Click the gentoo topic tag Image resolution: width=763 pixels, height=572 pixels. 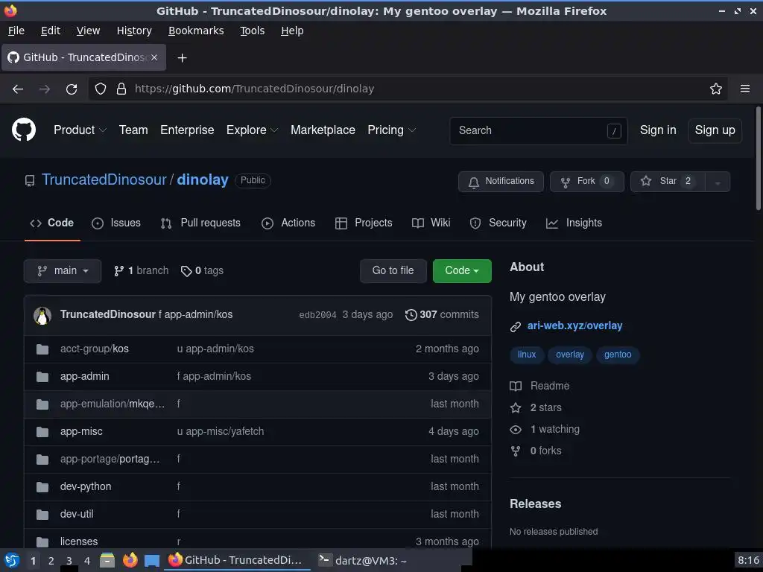point(618,355)
